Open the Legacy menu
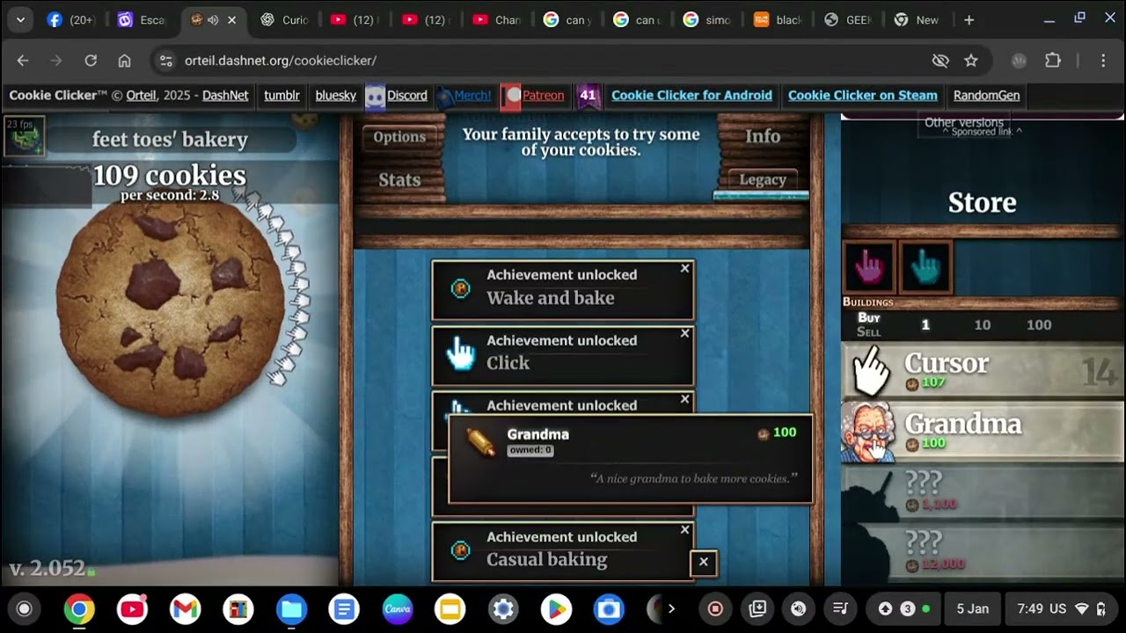1126x633 pixels. (763, 179)
